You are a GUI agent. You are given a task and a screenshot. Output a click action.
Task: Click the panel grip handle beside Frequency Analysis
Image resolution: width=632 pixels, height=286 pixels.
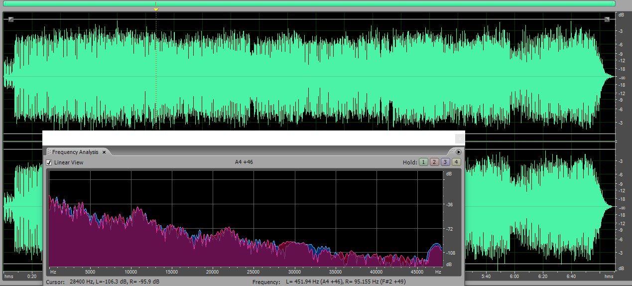click(49, 152)
